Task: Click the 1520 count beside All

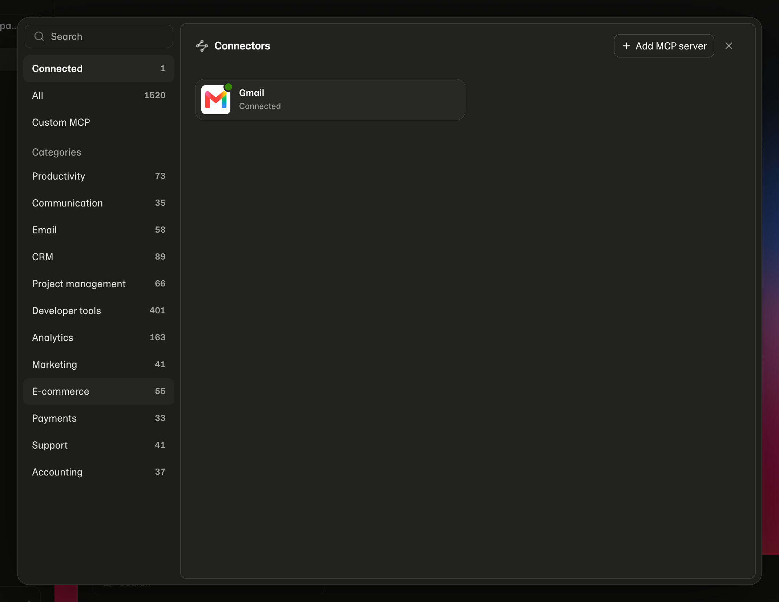Action: (x=155, y=95)
